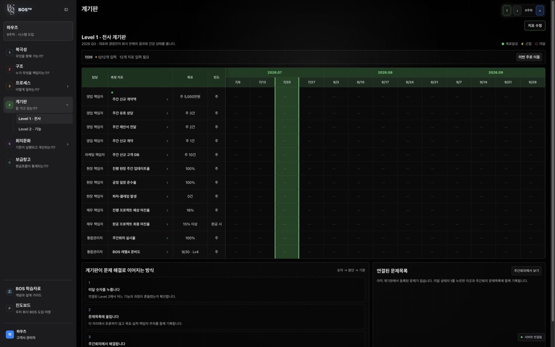Click the 완공 시 frequency cell

pyautogui.click(x=217, y=224)
